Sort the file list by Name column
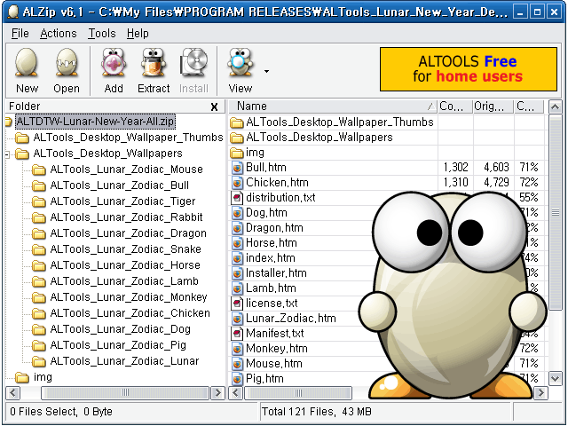 point(333,106)
